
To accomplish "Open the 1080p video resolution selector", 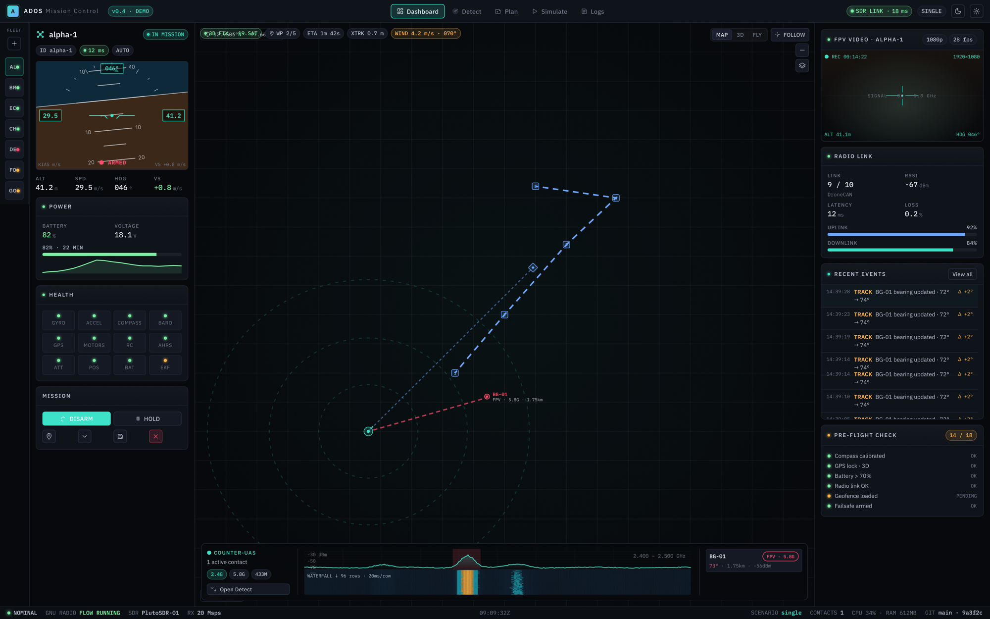I will 934,40.
